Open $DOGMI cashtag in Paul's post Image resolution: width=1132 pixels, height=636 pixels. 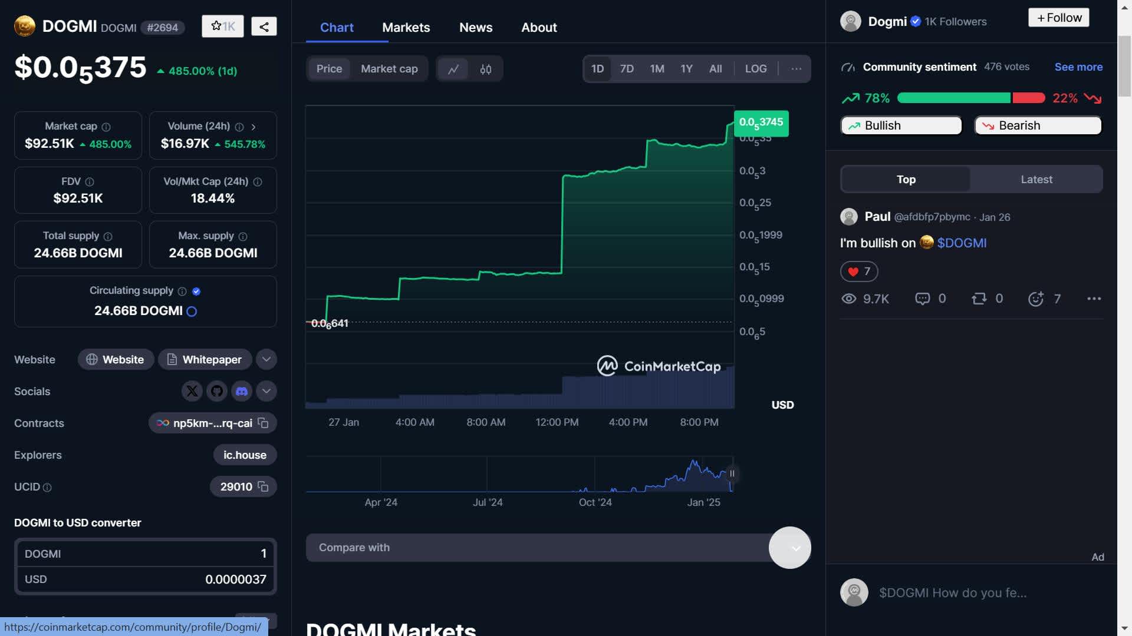(x=962, y=243)
